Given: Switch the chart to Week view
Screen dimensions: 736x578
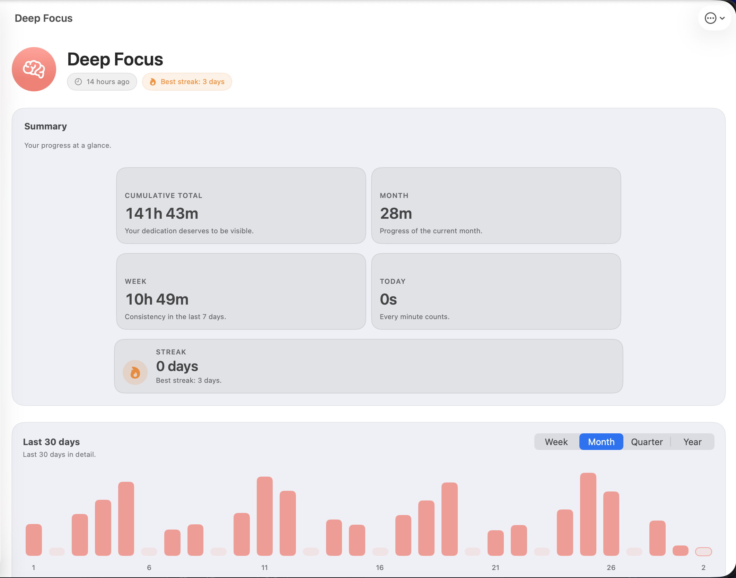Looking at the screenshot, I should click(x=556, y=442).
